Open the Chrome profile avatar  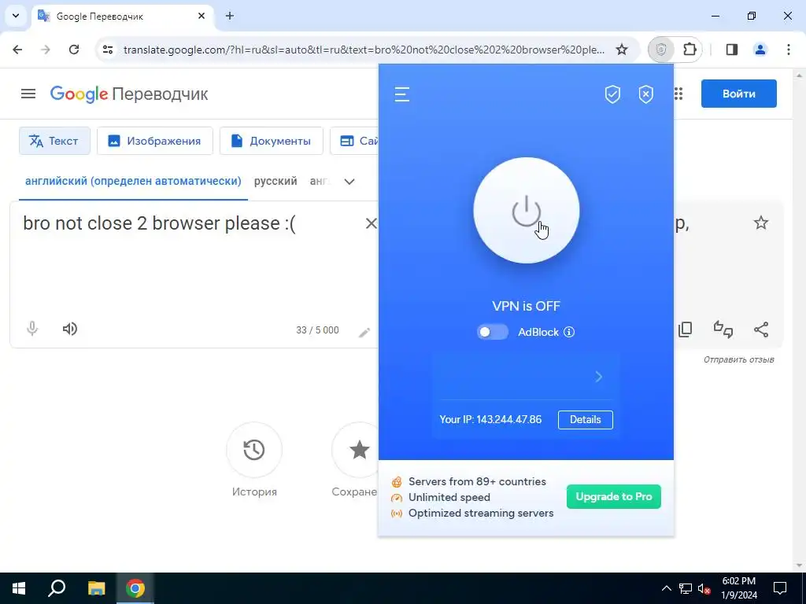coord(760,50)
